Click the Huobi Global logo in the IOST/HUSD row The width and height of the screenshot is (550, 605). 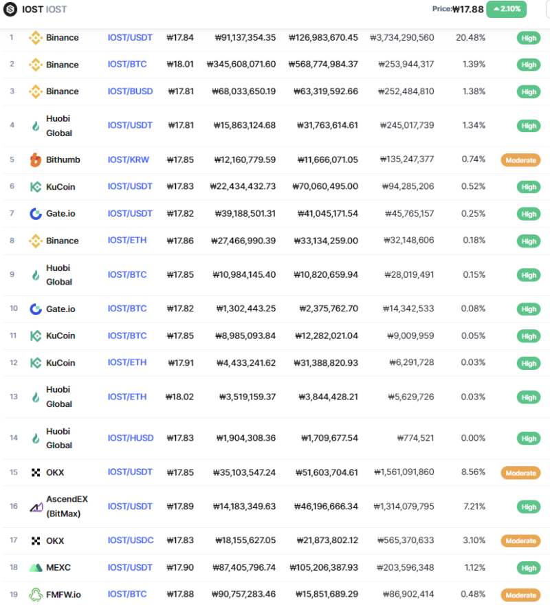[36, 439]
